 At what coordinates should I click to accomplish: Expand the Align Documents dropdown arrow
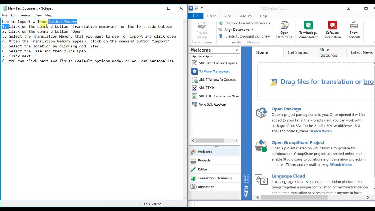[x=253, y=30]
